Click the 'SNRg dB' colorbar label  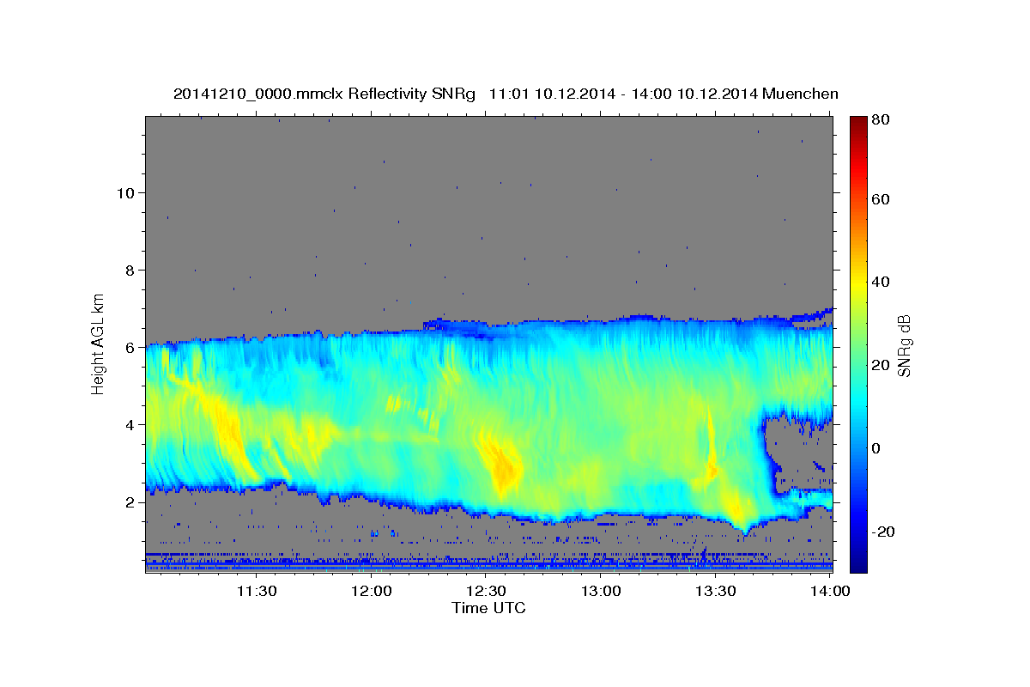click(904, 345)
